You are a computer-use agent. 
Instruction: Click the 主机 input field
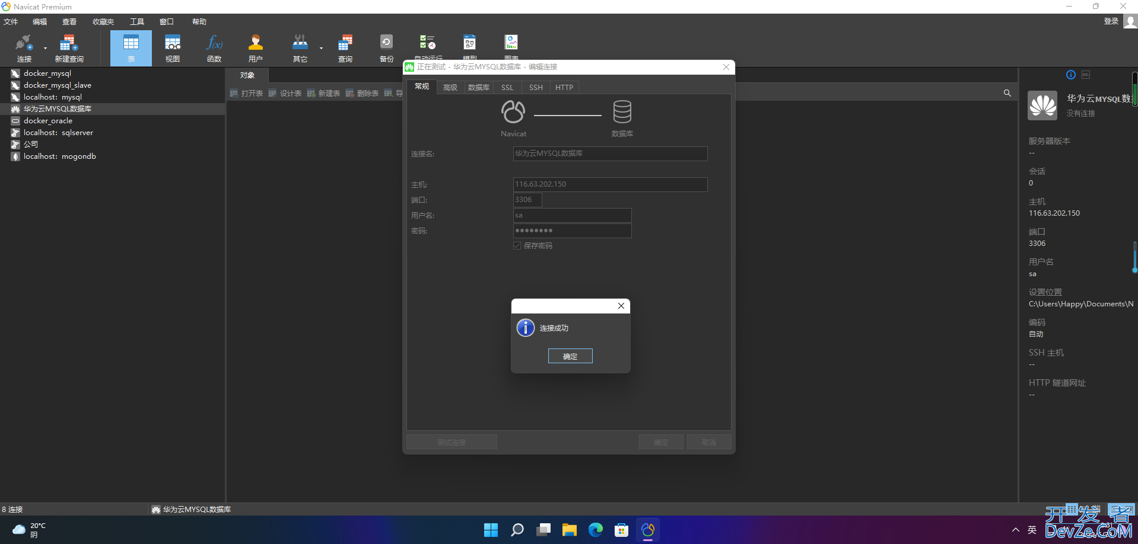(x=610, y=184)
